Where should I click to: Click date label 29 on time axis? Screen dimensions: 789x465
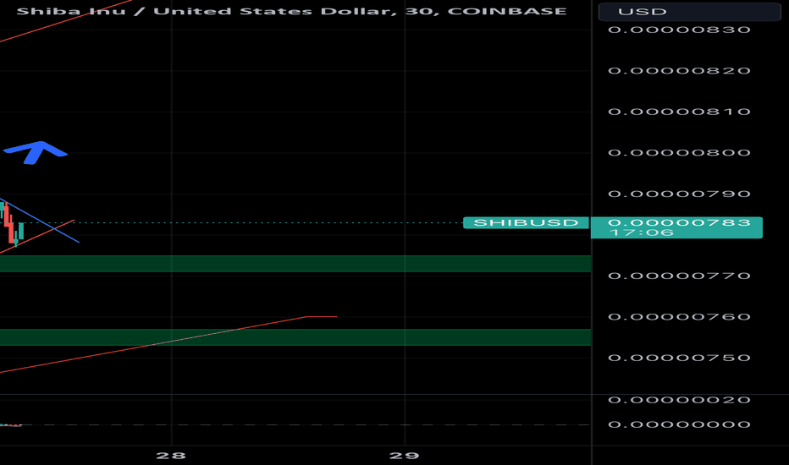pyautogui.click(x=405, y=456)
